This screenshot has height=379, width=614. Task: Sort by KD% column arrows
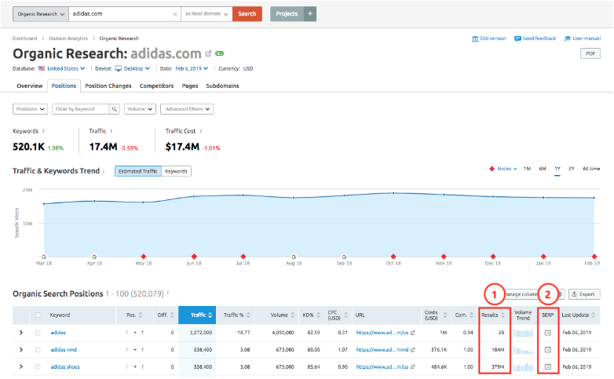pos(318,315)
